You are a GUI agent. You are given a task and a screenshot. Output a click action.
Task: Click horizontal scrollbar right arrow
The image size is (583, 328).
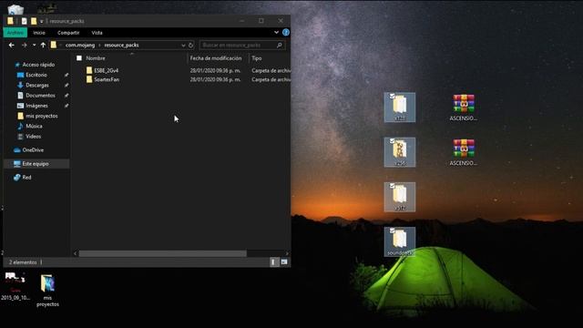click(287, 253)
